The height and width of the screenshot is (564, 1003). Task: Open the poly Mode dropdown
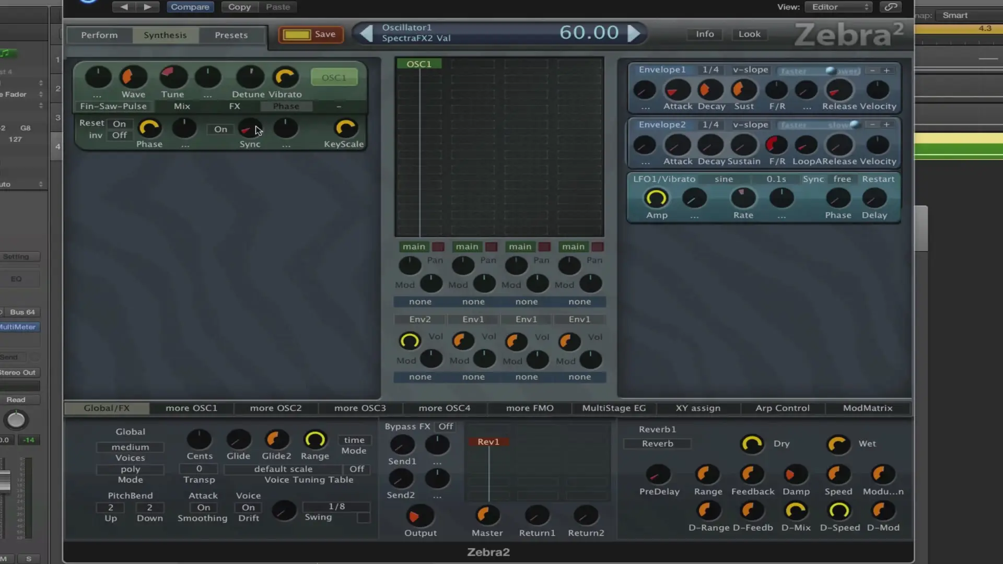(x=130, y=469)
